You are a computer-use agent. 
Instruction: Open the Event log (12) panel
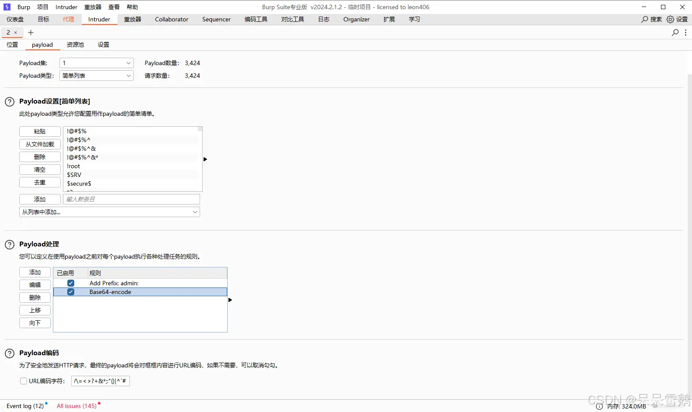25,406
